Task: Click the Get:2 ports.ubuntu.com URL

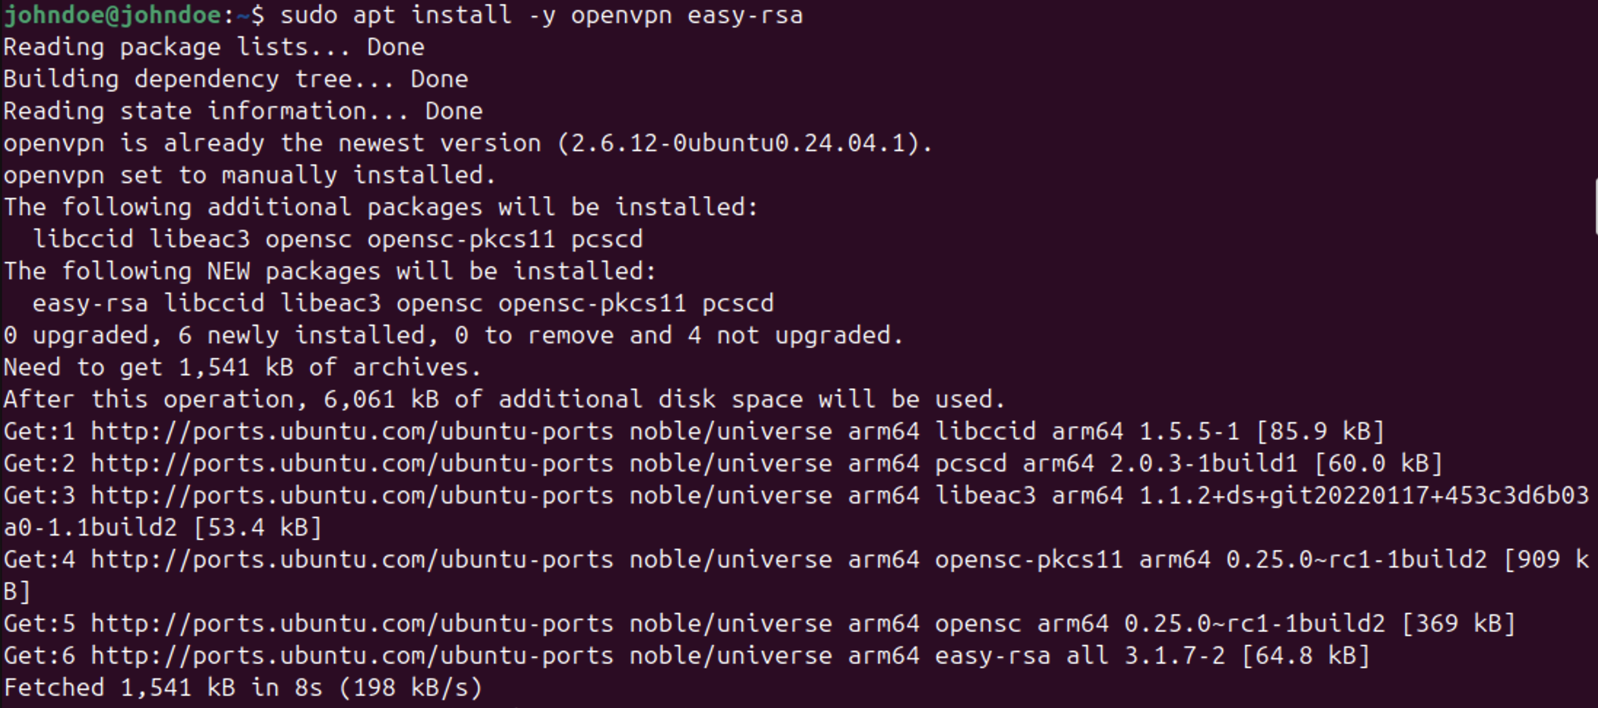Action: click(x=352, y=463)
